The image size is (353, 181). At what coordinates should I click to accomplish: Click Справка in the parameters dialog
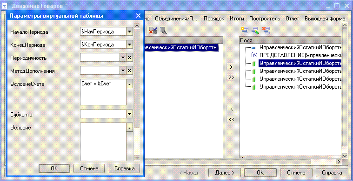[125, 168]
